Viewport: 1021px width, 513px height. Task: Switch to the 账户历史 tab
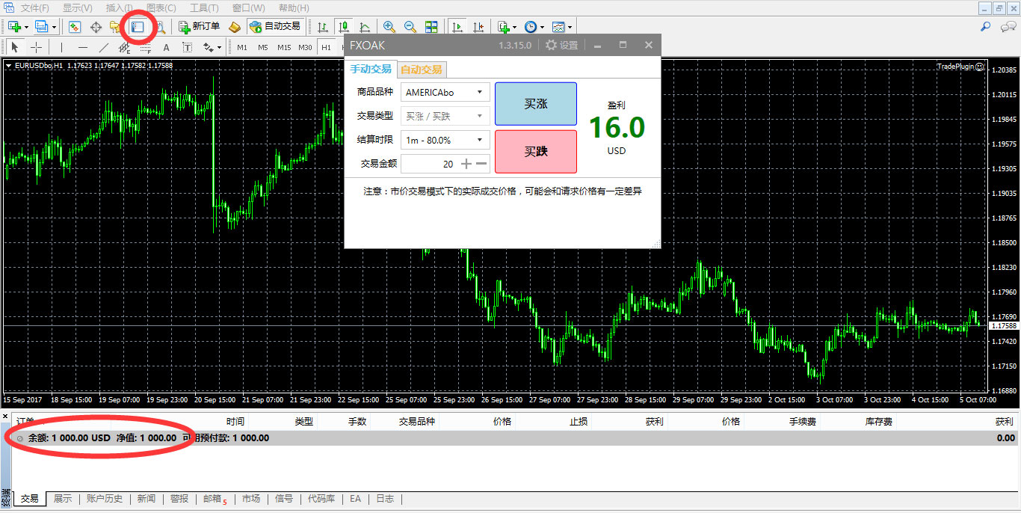(x=105, y=499)
